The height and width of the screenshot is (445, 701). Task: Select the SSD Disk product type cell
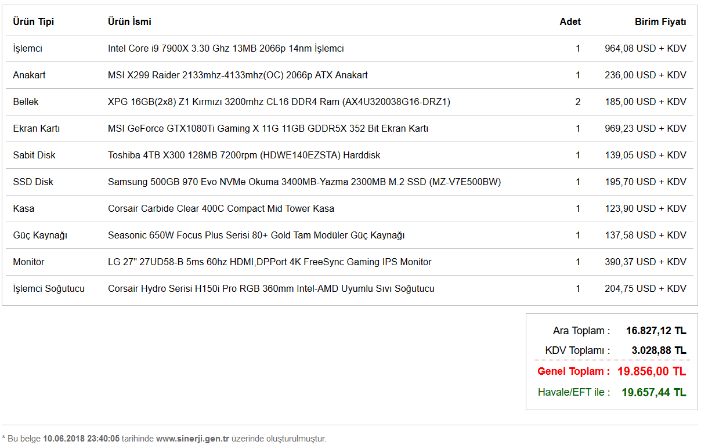pyautogui.click(x=33, y=182)
